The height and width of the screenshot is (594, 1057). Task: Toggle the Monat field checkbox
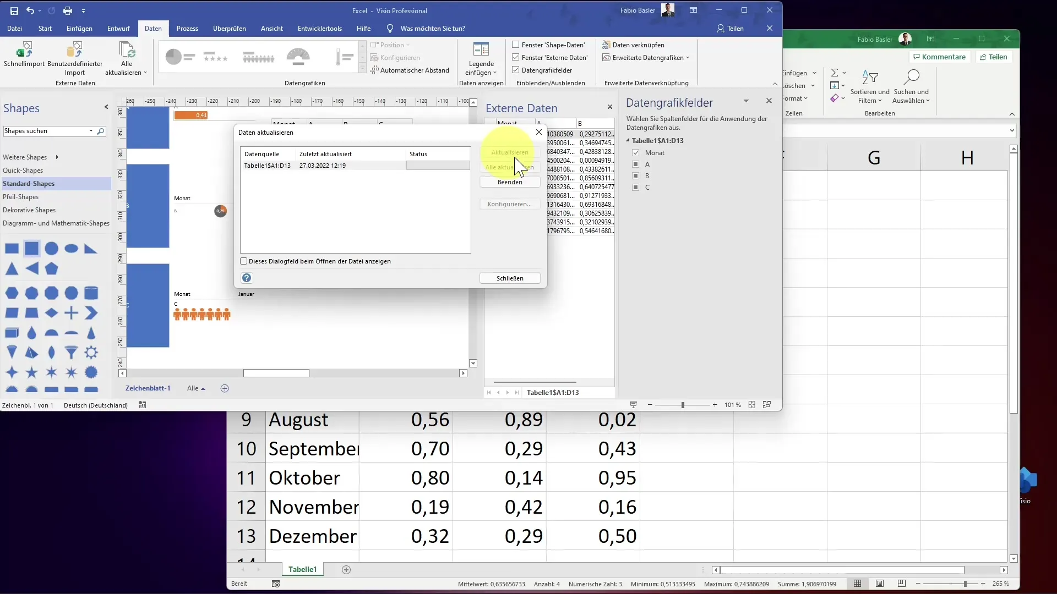[636, 153]
